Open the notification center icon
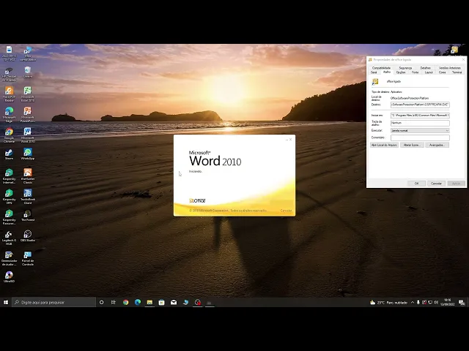 pyautogui.click(x=462, y=302)
